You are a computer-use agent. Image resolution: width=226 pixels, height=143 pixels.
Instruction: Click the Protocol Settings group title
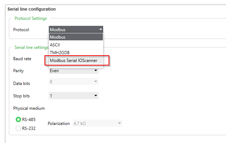tap(31, 18)
